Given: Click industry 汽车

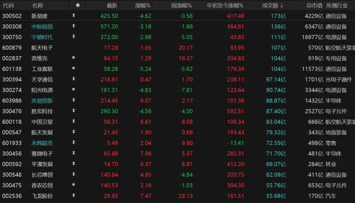Looking at the screenshot, I should pyautogui.click(x=331, y=196).
